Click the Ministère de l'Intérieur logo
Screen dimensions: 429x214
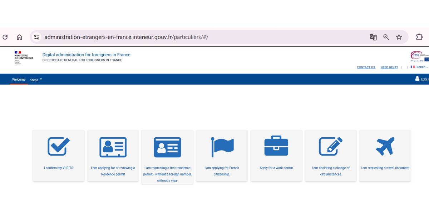coord(24,58)
